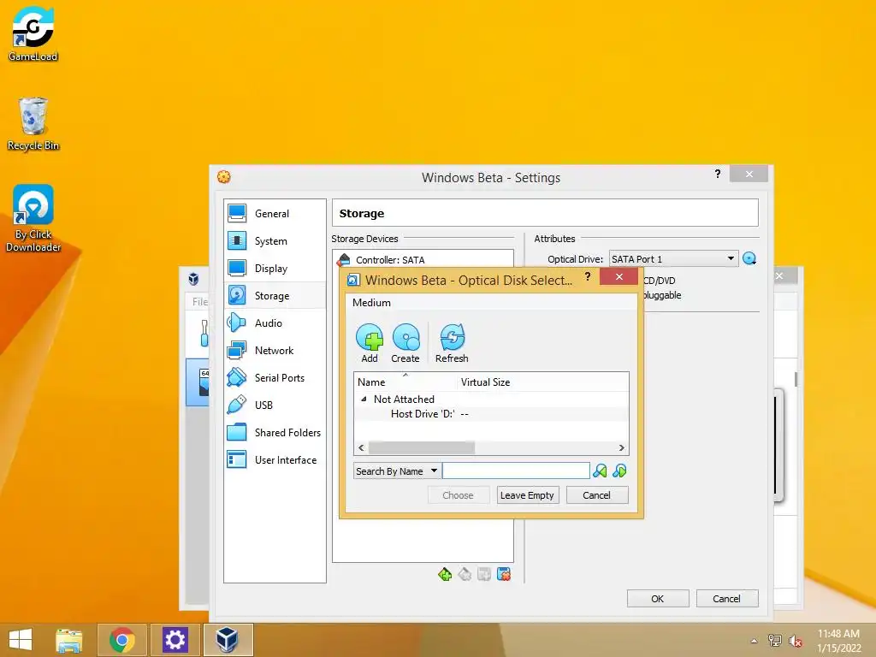The width and height of the screenshot is (876, 657).
Task: Select the Host Drive 'D:' entry
Action: click(x=423, y=414)
